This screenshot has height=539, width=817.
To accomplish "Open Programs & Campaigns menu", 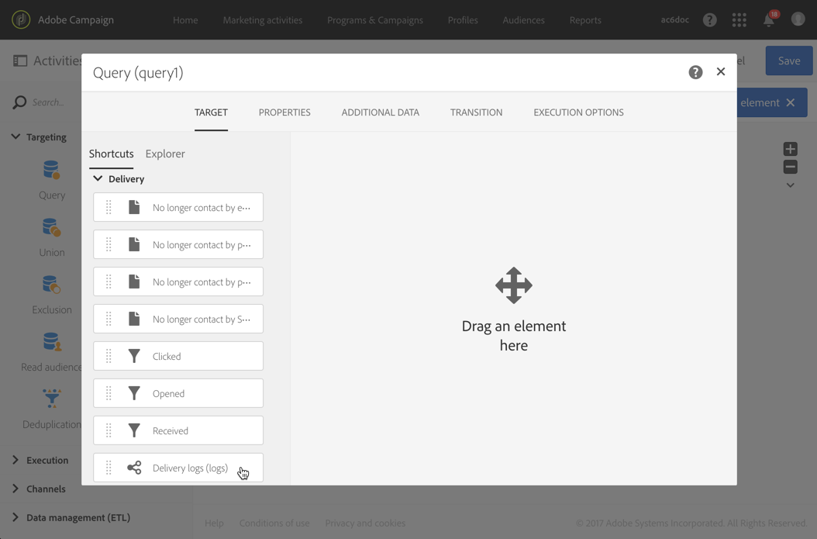I will coord(375,20).
